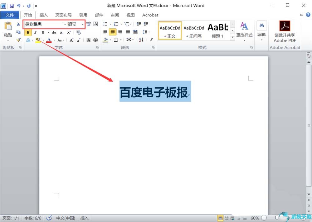The image size is (312, 222).
Task: Select the 正文 Normal style
Action: (170, 31)
